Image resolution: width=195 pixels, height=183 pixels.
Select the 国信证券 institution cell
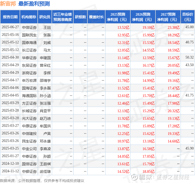(29, 164)
